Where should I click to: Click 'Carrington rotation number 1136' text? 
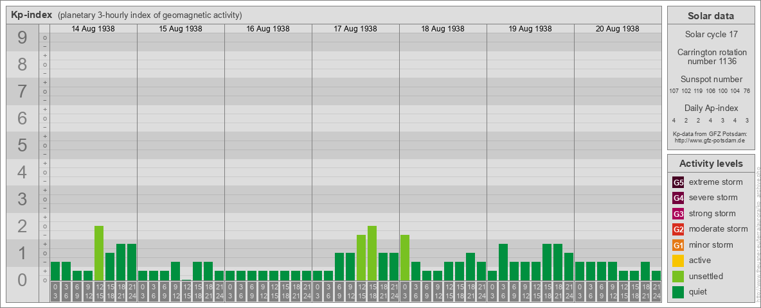point(711,56)
